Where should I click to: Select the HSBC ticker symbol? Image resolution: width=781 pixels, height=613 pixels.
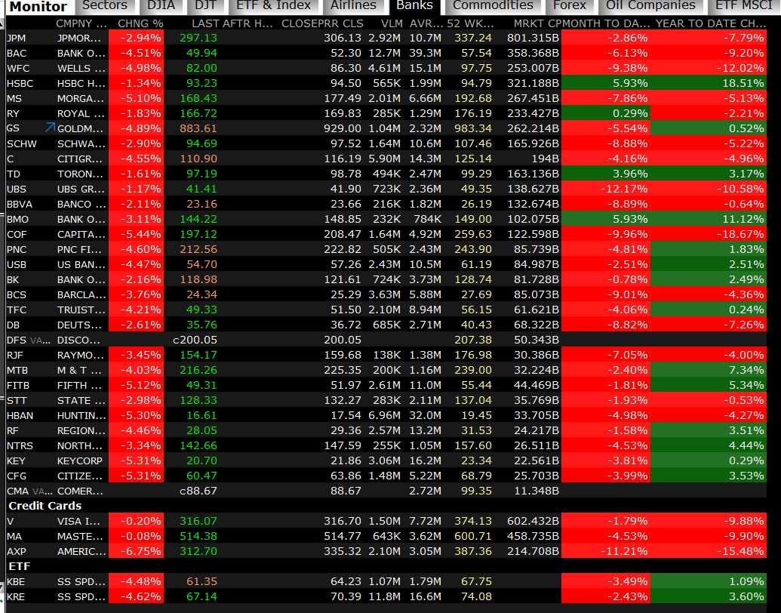[20, 83]
